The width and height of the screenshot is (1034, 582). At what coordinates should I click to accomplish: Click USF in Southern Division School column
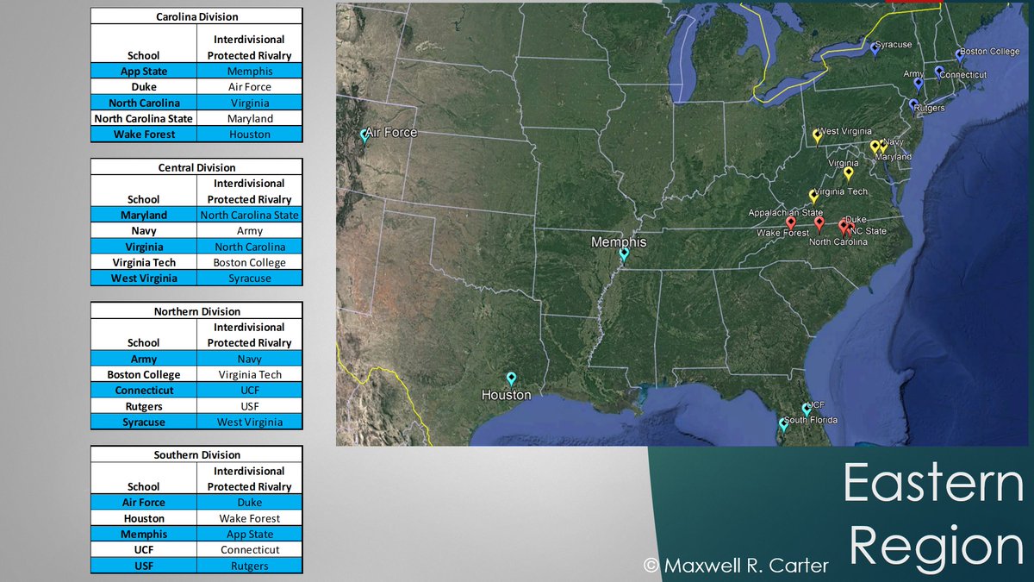[144, 566]
